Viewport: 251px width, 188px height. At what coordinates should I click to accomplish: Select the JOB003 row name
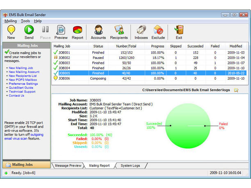point(64,63)
